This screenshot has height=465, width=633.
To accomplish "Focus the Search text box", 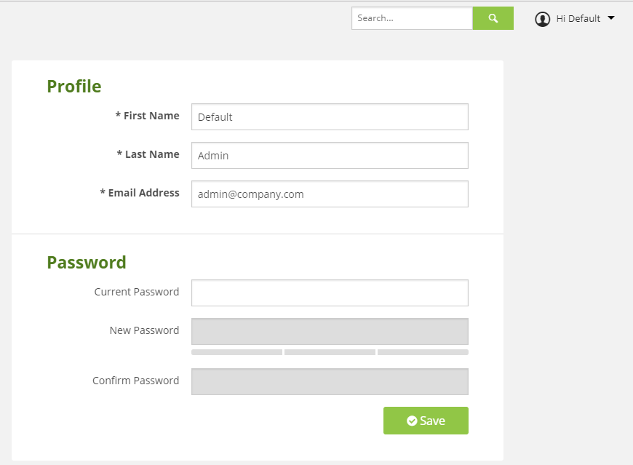I will (412, 18).
